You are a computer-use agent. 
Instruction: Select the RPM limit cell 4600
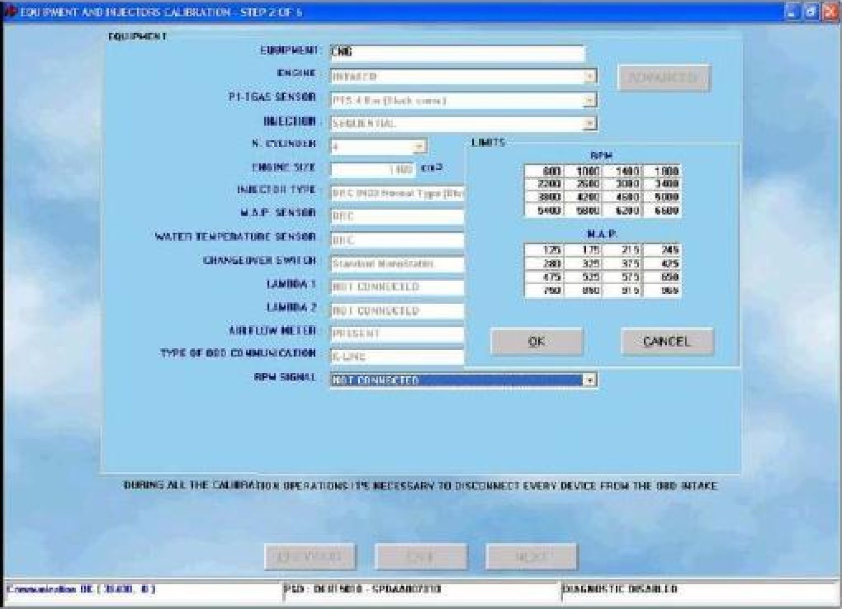[x=622, y=197]
